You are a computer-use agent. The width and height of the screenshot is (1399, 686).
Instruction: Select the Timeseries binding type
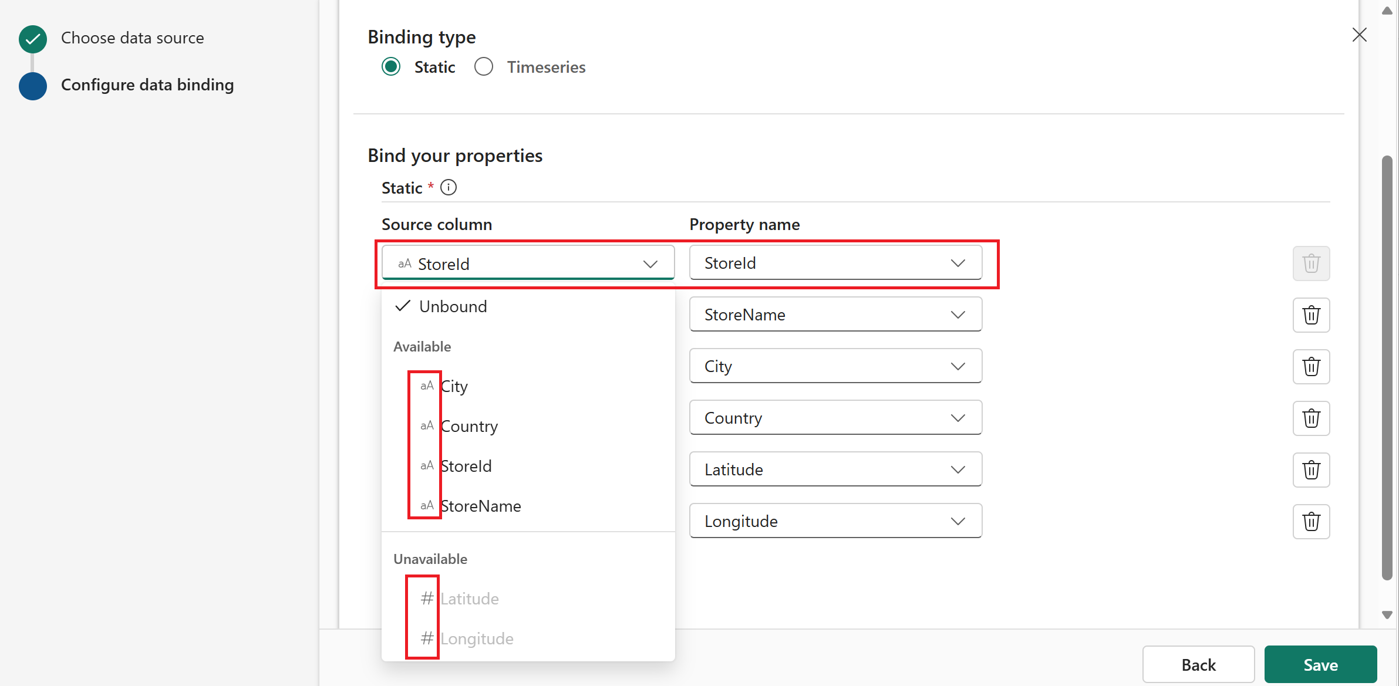[483, 66]
